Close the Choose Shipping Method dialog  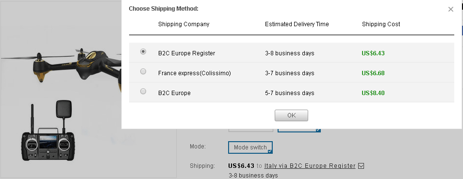tap(450, 9)
